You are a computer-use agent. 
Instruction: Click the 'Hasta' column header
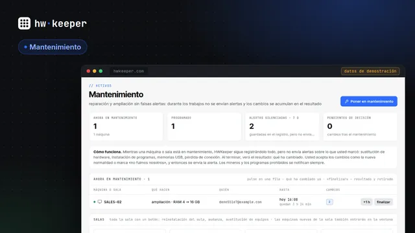[284, 190]
